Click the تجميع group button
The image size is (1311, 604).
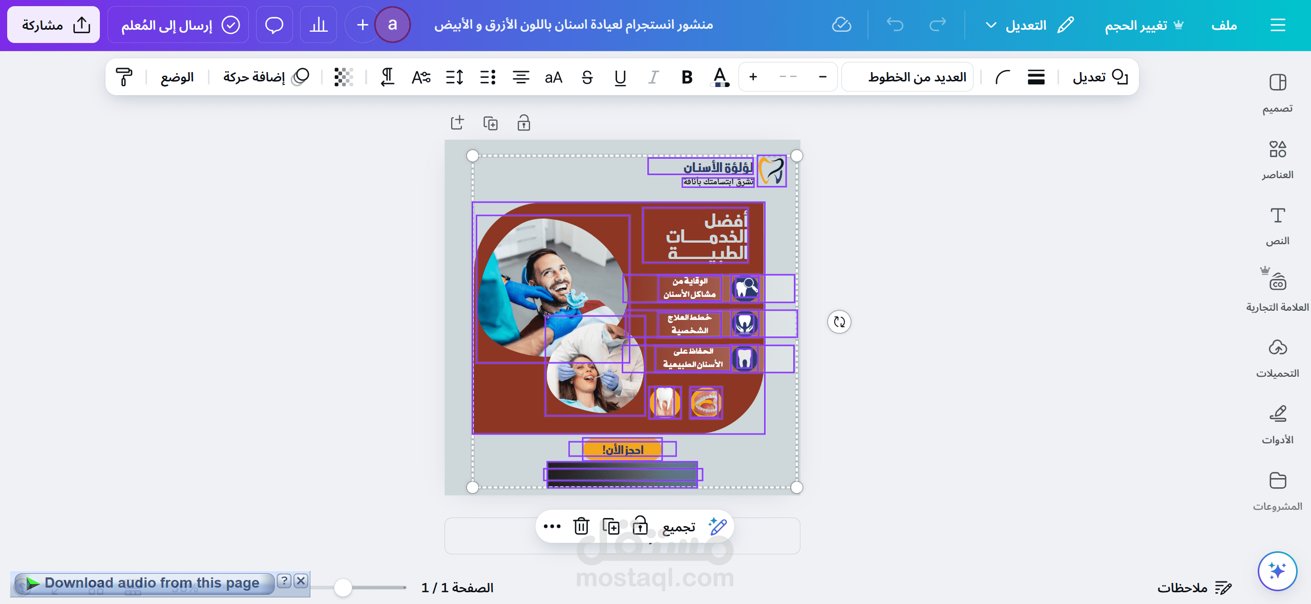tap(679, 527)
